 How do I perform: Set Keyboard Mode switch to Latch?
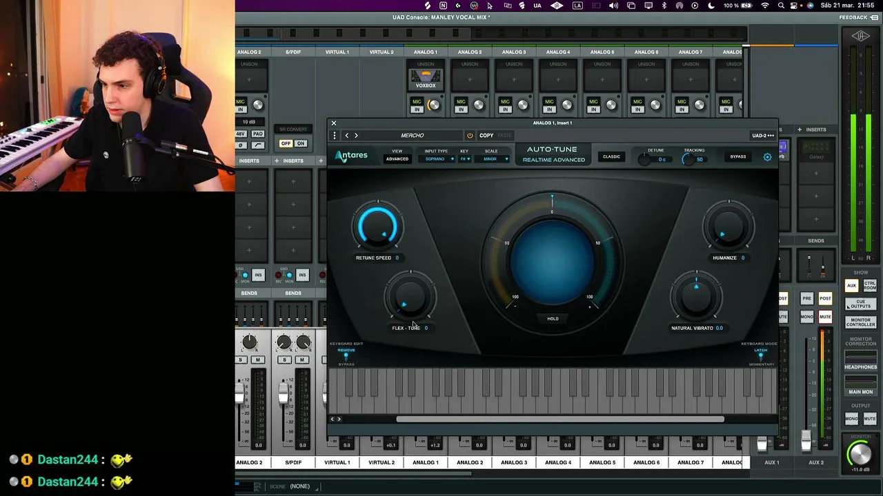(x=761, y=351)
